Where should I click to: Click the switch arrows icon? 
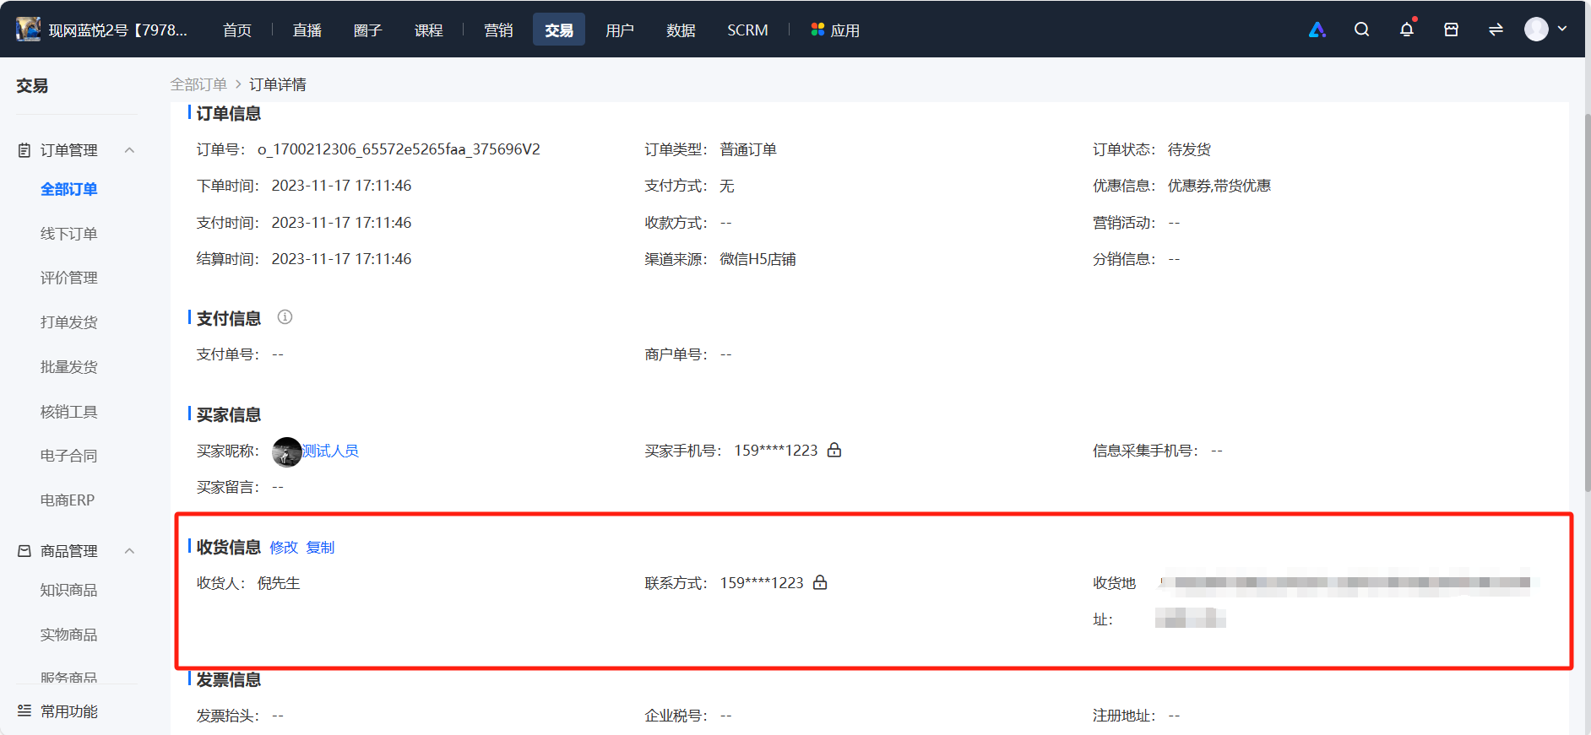[x=1496, y=30]
